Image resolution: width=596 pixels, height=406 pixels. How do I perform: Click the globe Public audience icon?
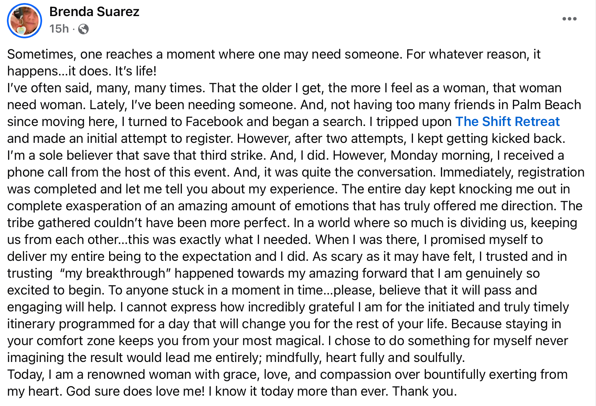tap(84, 29)
